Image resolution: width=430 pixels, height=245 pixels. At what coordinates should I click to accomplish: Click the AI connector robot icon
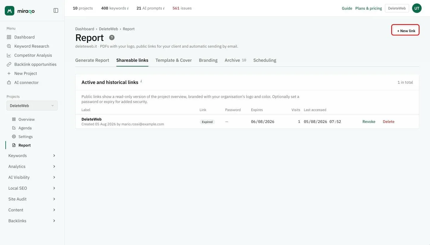tap(9, 82)
